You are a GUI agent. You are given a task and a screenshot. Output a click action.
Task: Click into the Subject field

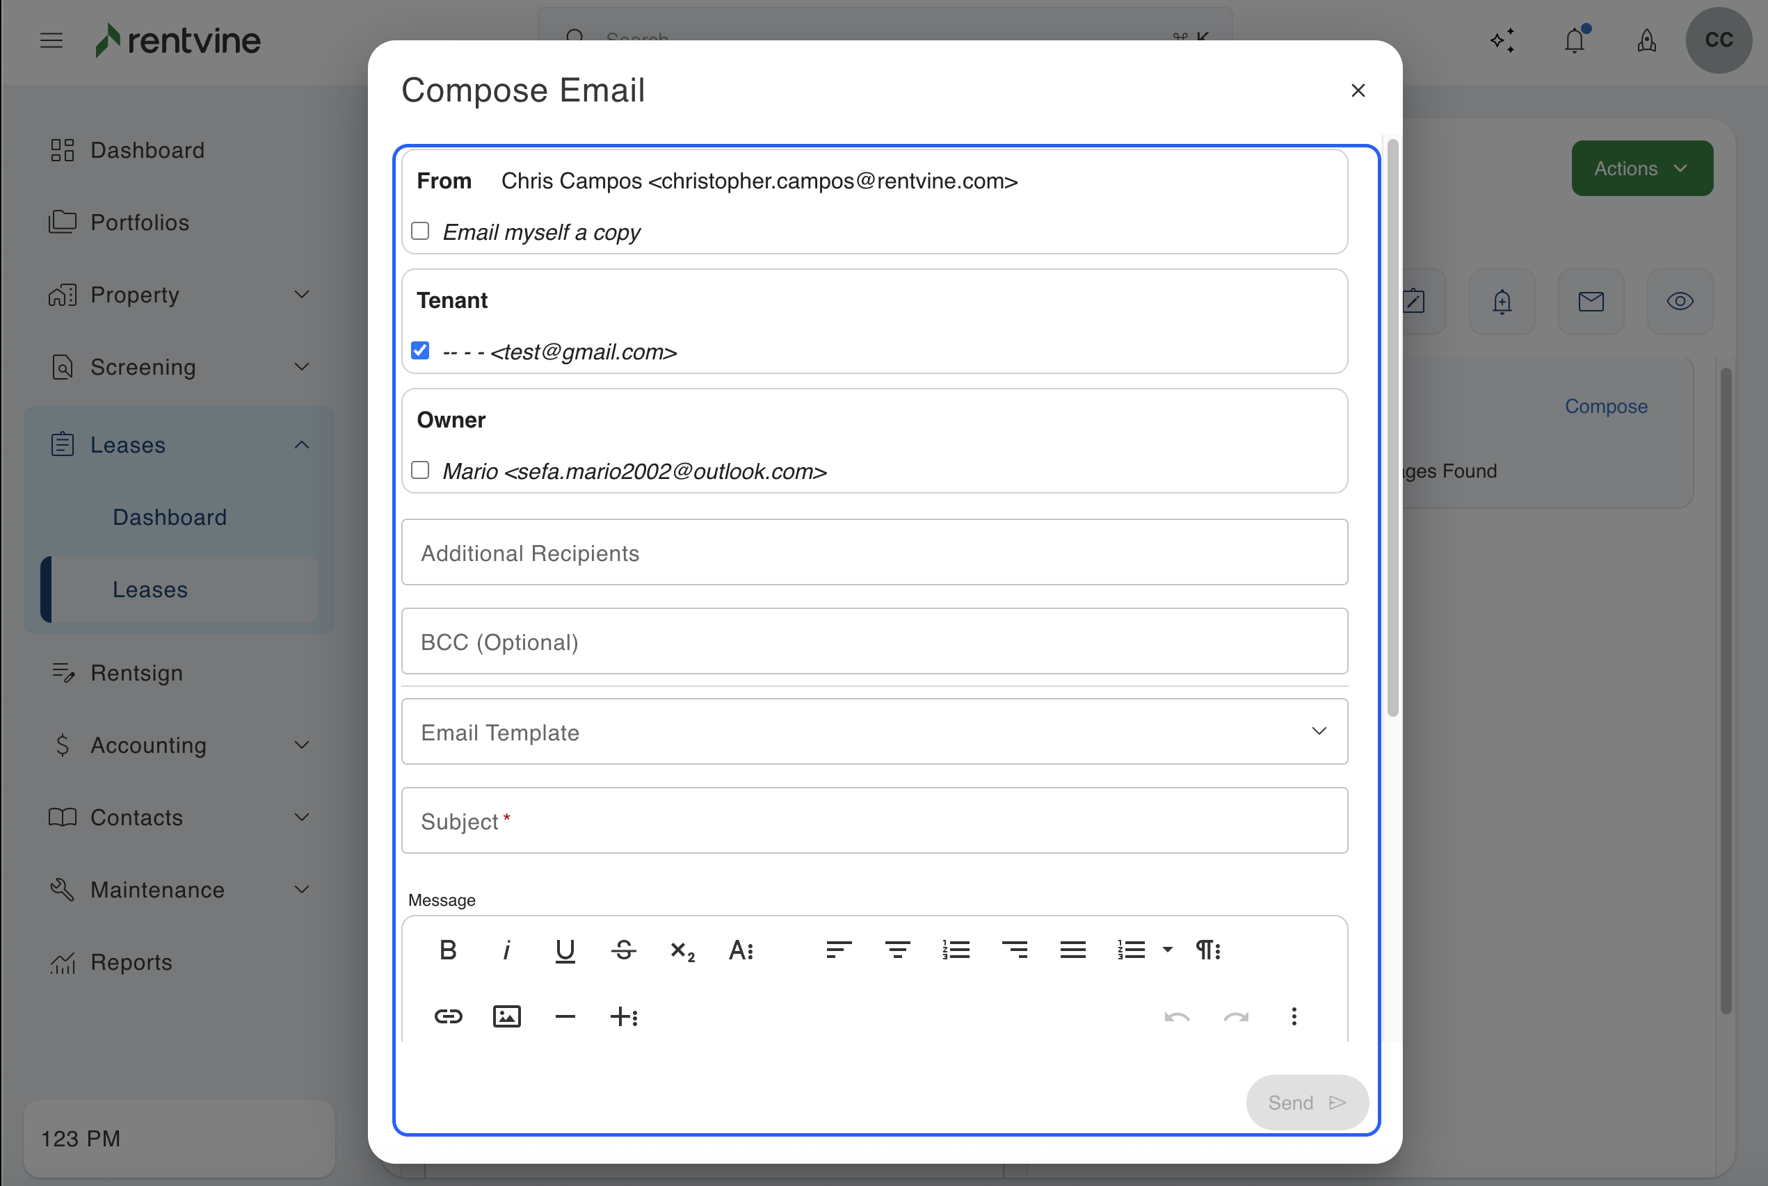coord(874,820)
